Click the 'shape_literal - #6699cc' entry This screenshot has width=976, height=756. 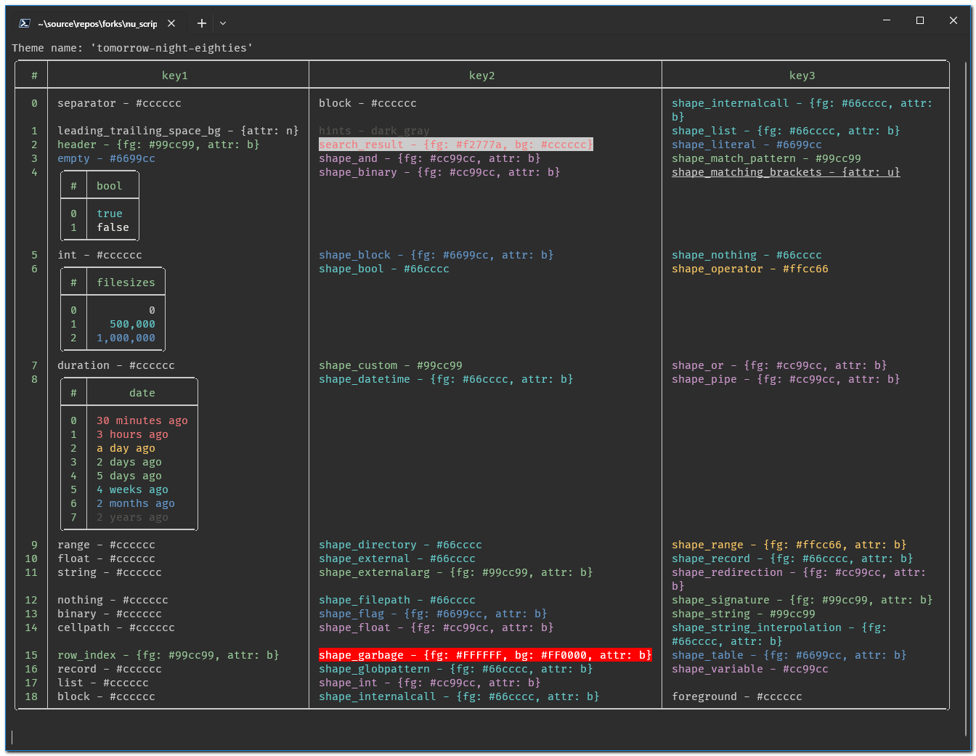(x=747, y=145)
